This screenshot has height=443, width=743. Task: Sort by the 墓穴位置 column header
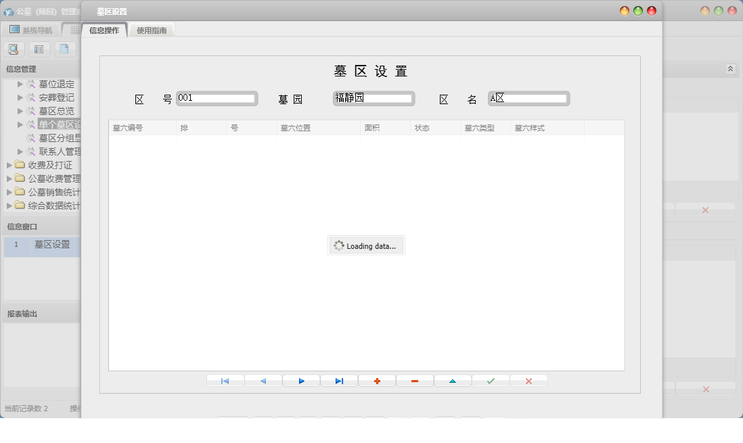(318, 128)
